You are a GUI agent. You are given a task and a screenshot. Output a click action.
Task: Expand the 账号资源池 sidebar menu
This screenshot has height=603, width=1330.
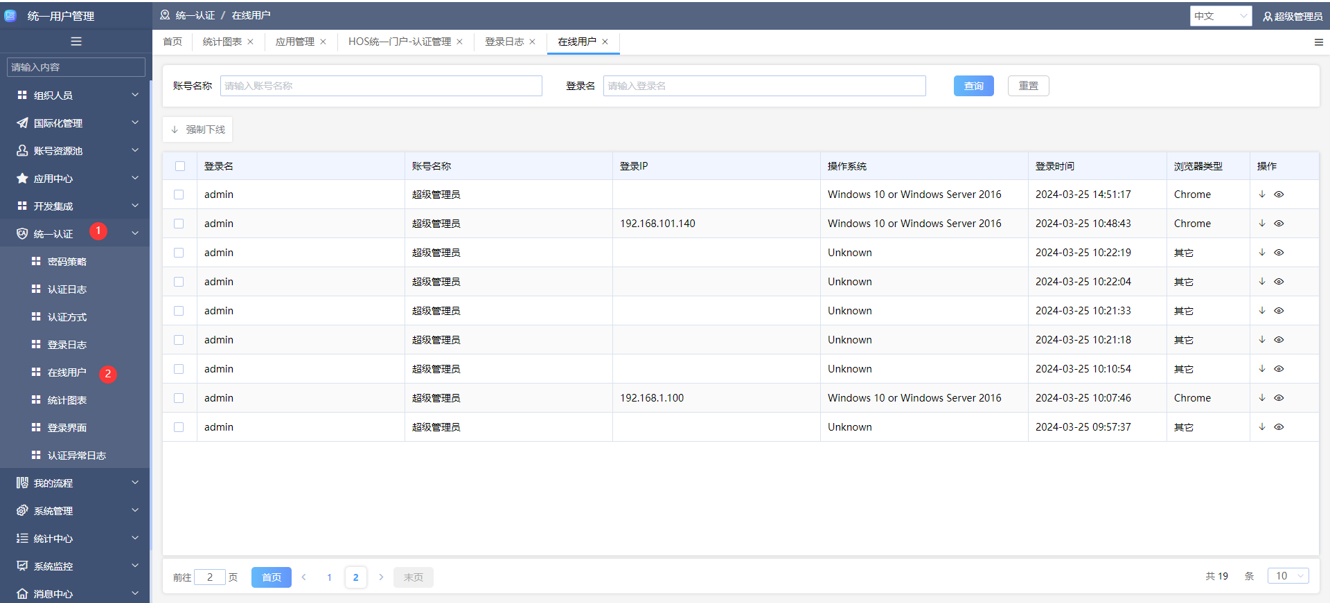pos(75,150)
